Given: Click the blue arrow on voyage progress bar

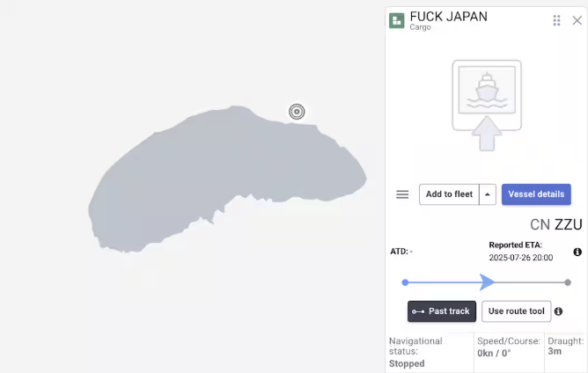Looking at the screenshot, I should (487, 282).
